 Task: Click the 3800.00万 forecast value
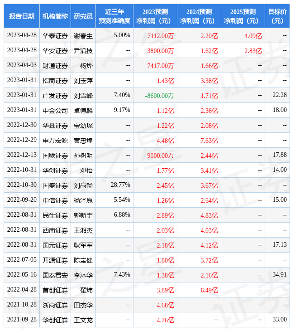coord(161,51)
